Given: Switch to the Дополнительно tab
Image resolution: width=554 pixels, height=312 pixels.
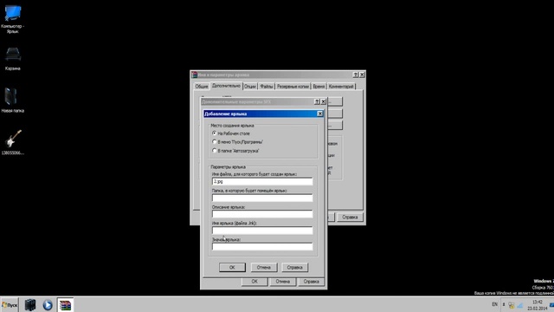Looking at the screenshot, I should tap(226, 86).
